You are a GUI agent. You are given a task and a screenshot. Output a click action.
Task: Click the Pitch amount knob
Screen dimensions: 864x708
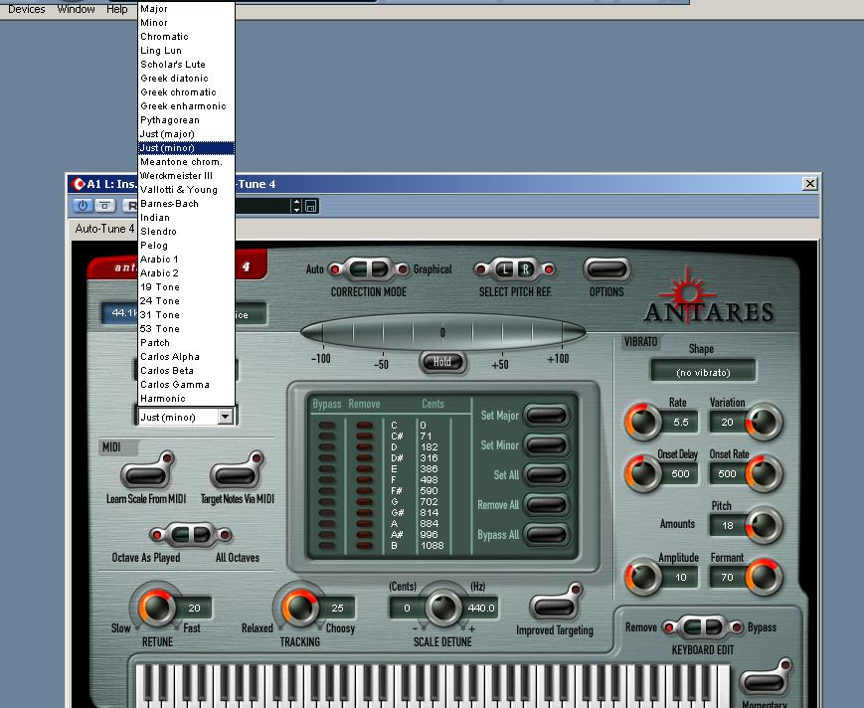tap(765, 525)
